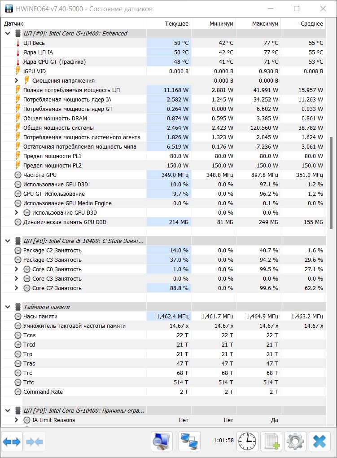Close sensors with the blue X icon
The image size is (337, 458).
(x=319, y=441)
